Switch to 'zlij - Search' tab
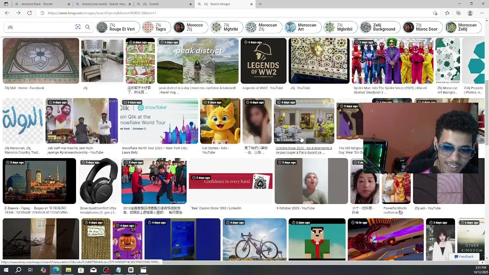The width and height of the screenshot is (489, 275). coord(164,4)
